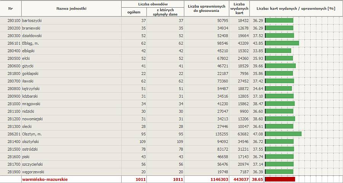Open the braniewski unit name
The height and width of the screenshot is (183, 343).
click(x=31, y=28)
